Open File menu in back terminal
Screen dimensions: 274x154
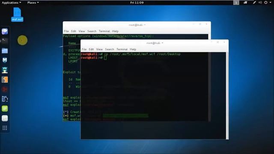[66, 31]
